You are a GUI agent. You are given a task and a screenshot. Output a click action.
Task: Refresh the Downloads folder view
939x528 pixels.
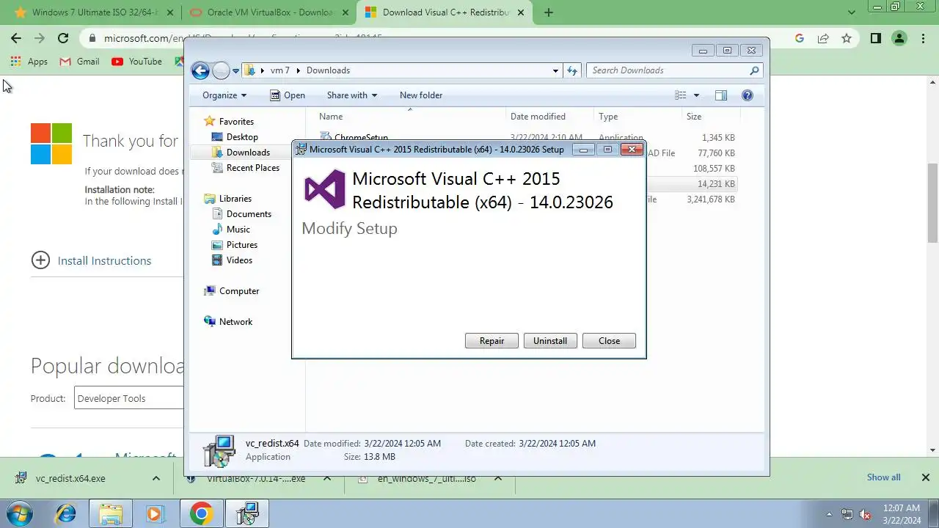click(572, 70)
